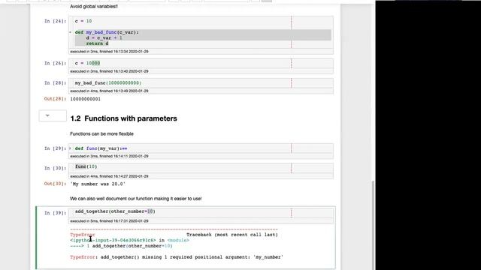Viewport: 481px width, 270px height.
Task: Click the output 'My number was 20.0'
Action: pos(98,184)
